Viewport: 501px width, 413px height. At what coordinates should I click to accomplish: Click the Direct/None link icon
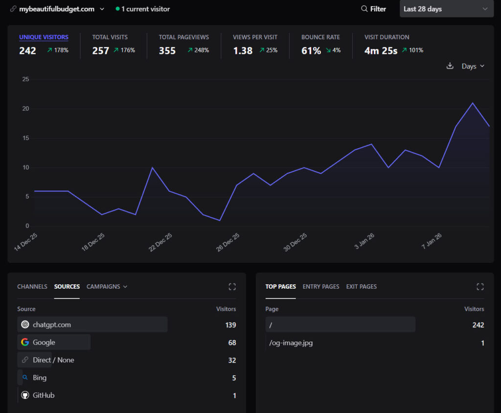[x=25, y=360]
